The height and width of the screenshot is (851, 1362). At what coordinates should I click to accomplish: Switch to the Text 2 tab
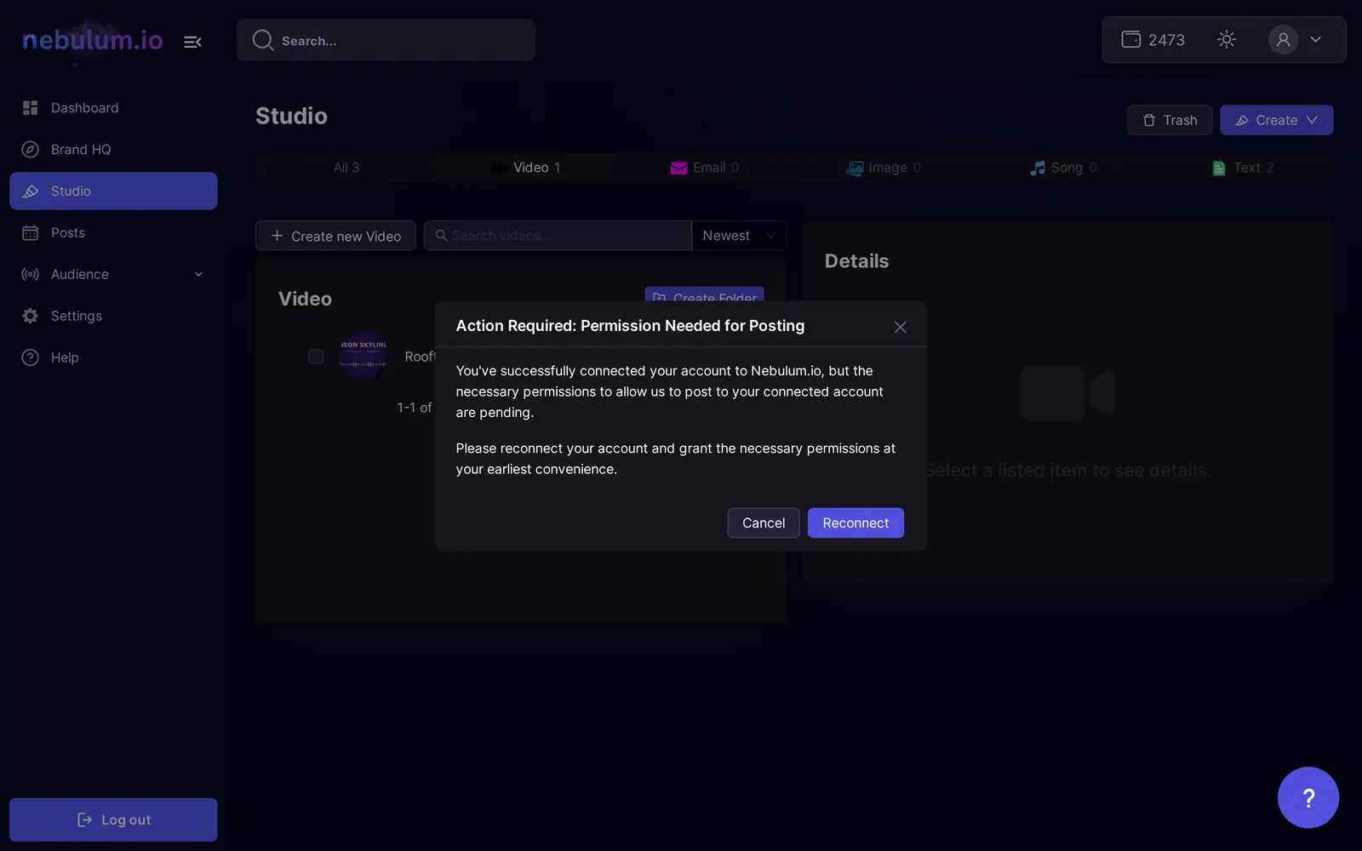pyautogui.click(x=1244, y=168)
